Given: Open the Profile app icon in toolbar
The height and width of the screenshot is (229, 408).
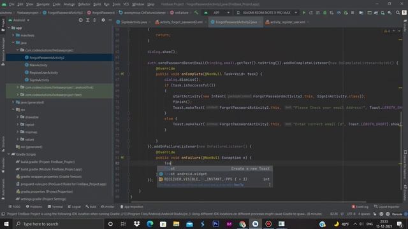Looking at the screenshot, I should point(339,13).
